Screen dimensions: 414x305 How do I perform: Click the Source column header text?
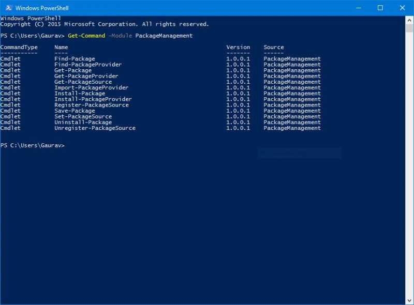pos(273,47)
